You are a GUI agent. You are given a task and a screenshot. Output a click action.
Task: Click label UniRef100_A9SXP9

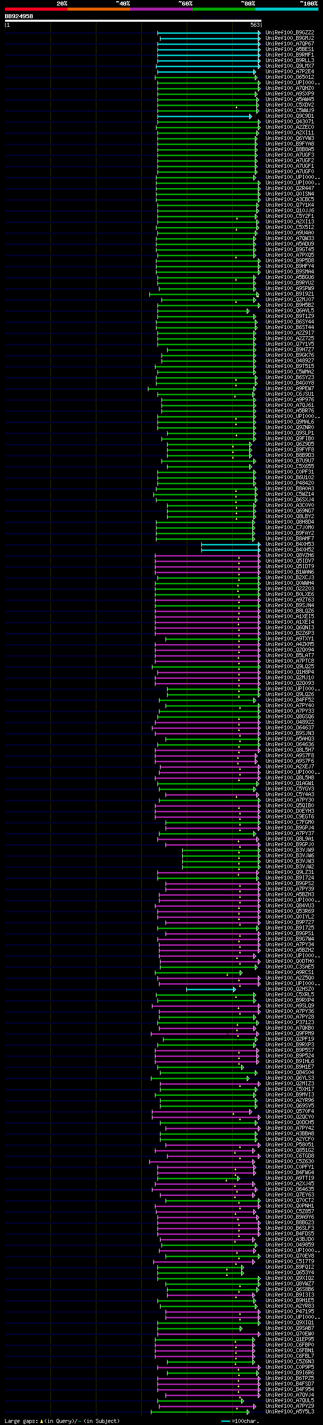[290, 94]
